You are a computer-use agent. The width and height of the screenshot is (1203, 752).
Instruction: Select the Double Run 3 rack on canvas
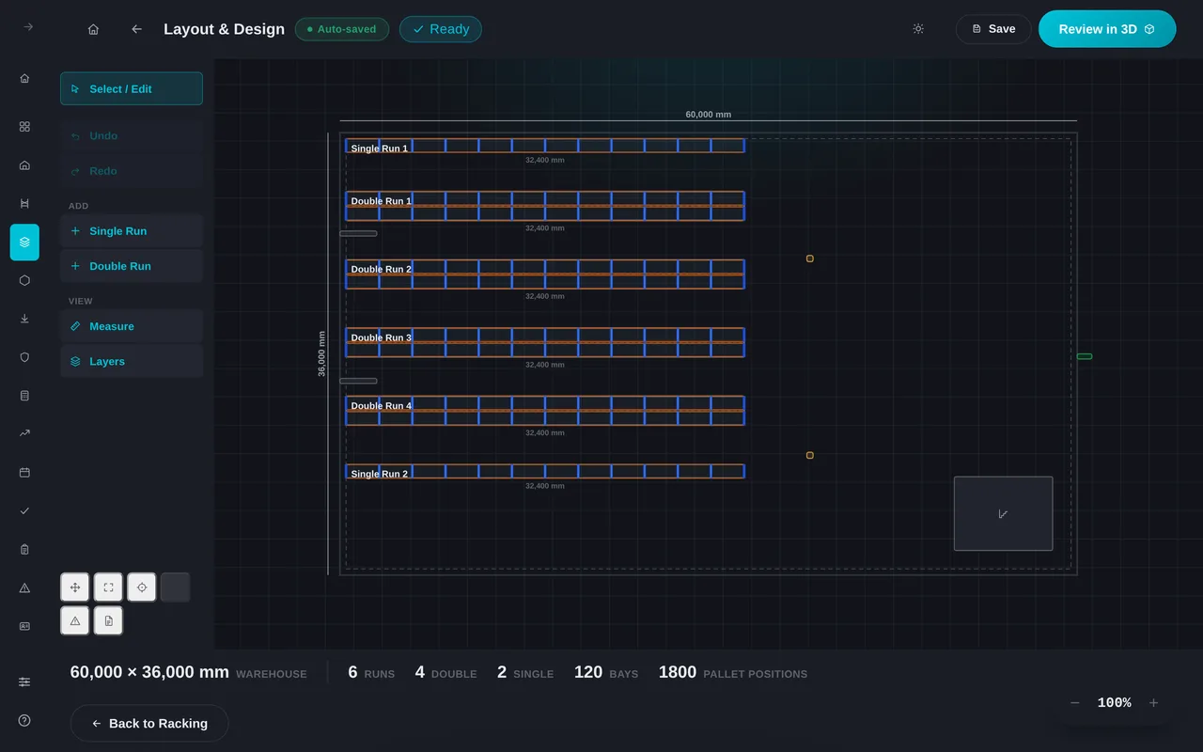tap(545, 342)
